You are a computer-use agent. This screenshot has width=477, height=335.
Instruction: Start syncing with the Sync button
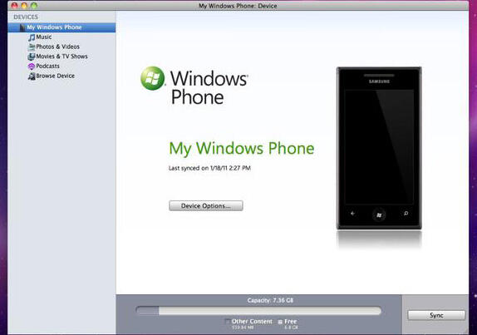point(436,315)
